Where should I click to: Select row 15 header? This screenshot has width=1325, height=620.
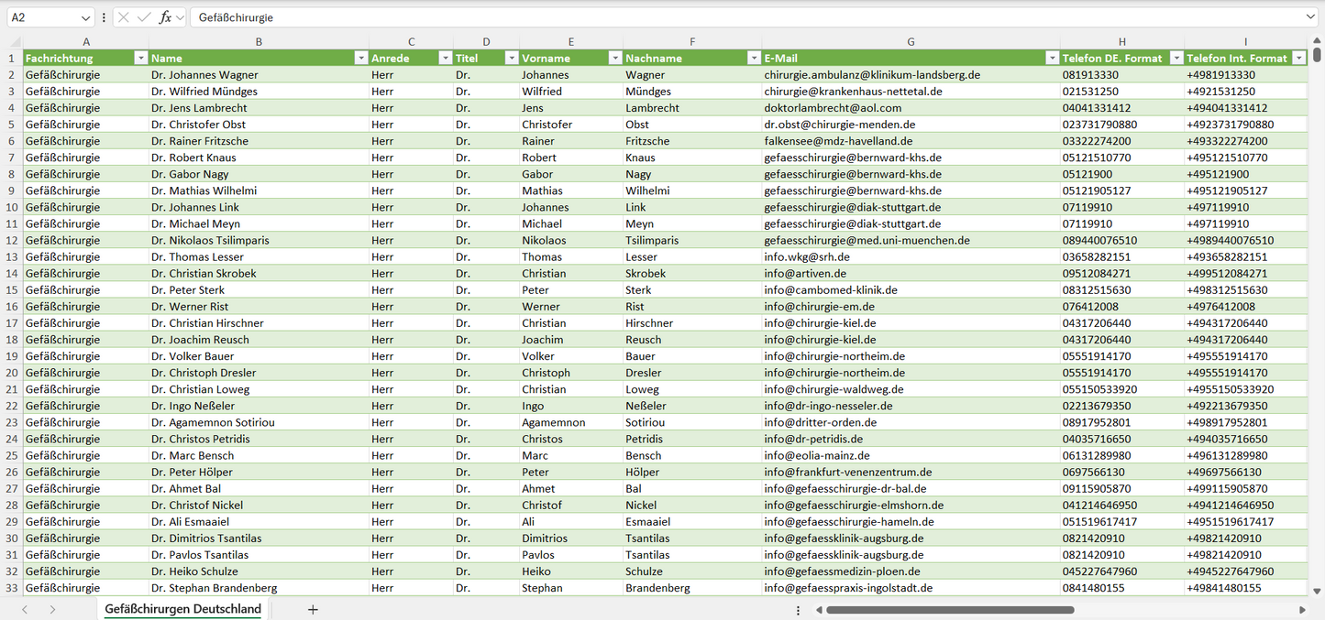coord(12,290)
